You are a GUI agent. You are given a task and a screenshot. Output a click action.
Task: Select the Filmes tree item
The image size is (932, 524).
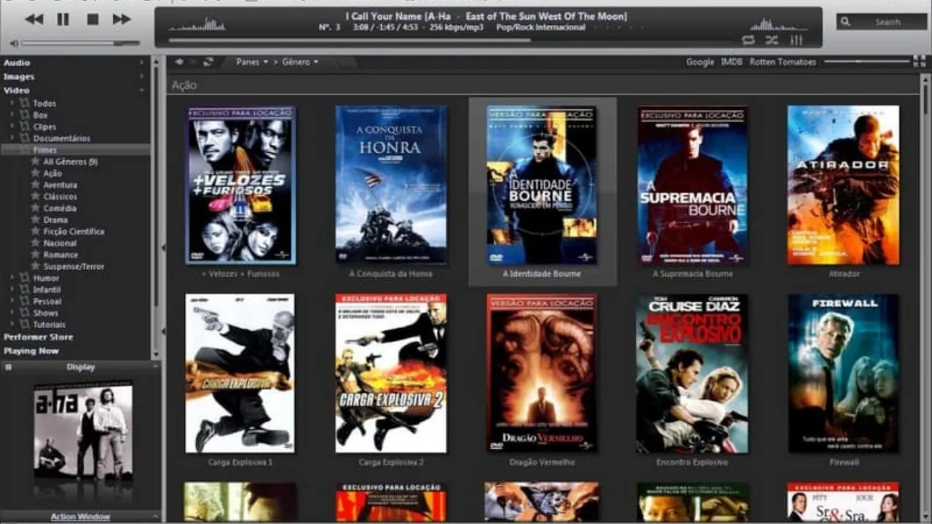pos(76,149)
